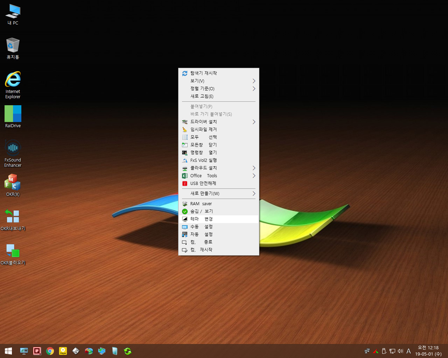
Task: Run FxS Vol2 실행 from the menu
Action: click(219, 160)
